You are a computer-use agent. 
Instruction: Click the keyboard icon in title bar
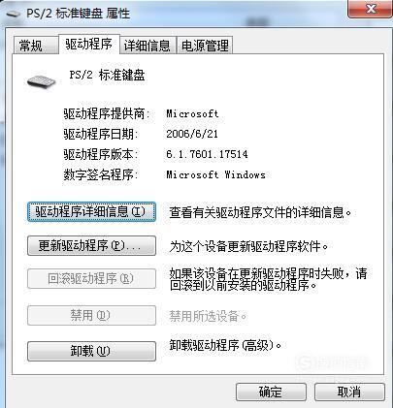[13, 14]
